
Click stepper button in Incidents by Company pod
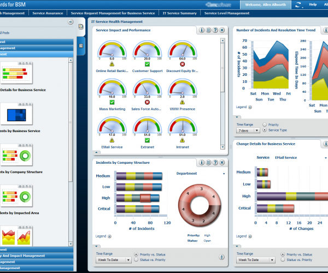222,257
